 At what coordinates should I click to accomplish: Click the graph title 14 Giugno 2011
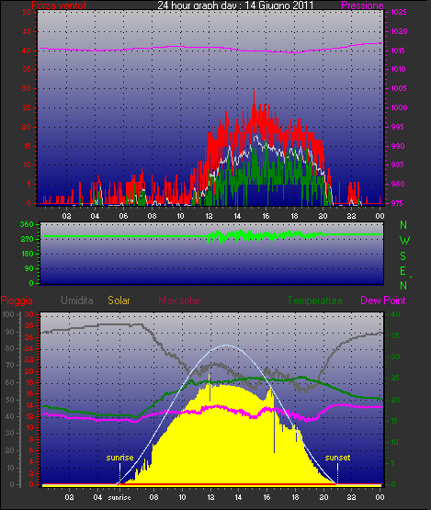point(235,5)
